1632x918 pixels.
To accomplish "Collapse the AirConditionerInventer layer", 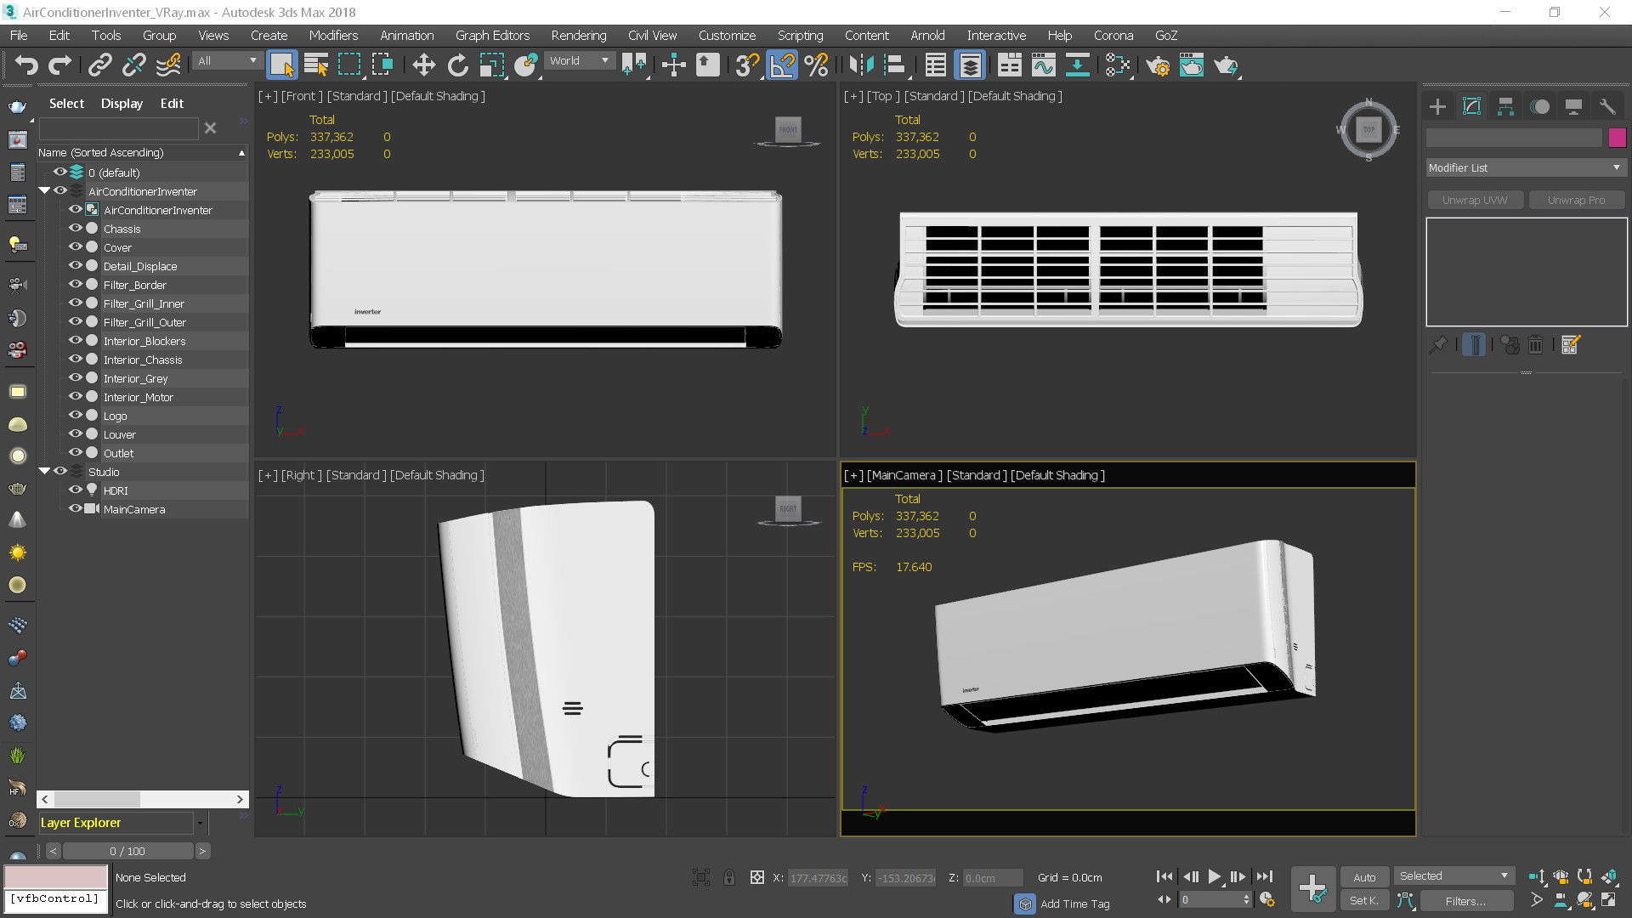I will click(x=44, y=191).
